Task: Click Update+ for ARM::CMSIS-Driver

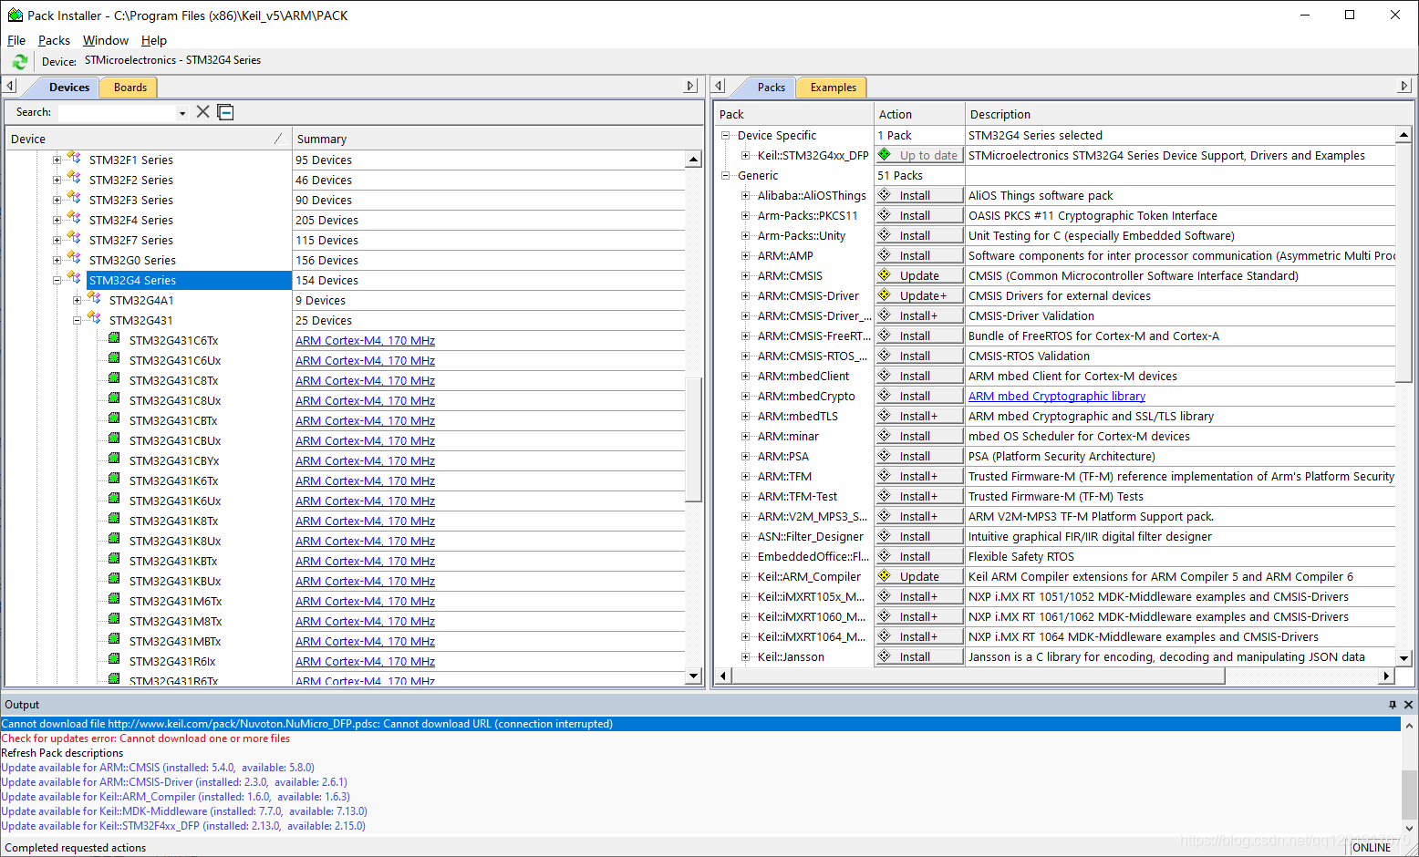Action: [919, 295]
